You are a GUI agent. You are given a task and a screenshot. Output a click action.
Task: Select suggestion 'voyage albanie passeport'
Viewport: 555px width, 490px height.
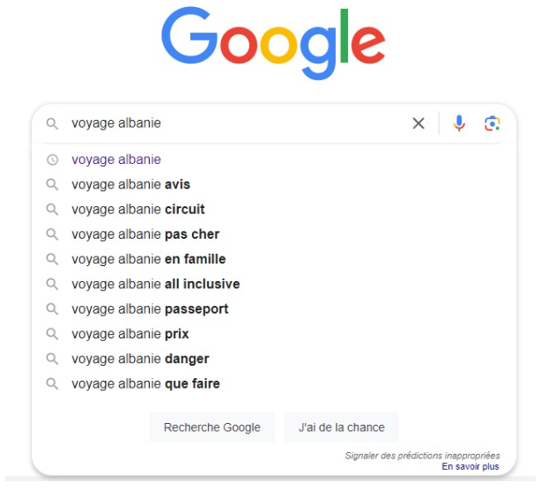[150, 309]
